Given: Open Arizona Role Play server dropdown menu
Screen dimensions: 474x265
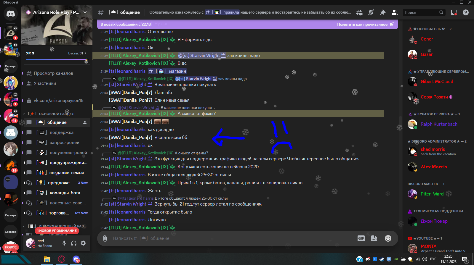Looking at the screenshot, I should coord(85,12).
